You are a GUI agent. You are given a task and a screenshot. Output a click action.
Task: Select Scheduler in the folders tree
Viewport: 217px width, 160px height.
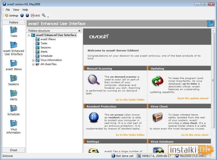coord(47,56)
